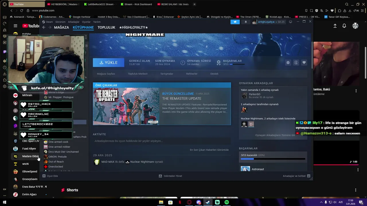Open game settings gear icon
367x206 pixels.
(x=288, y=63)
